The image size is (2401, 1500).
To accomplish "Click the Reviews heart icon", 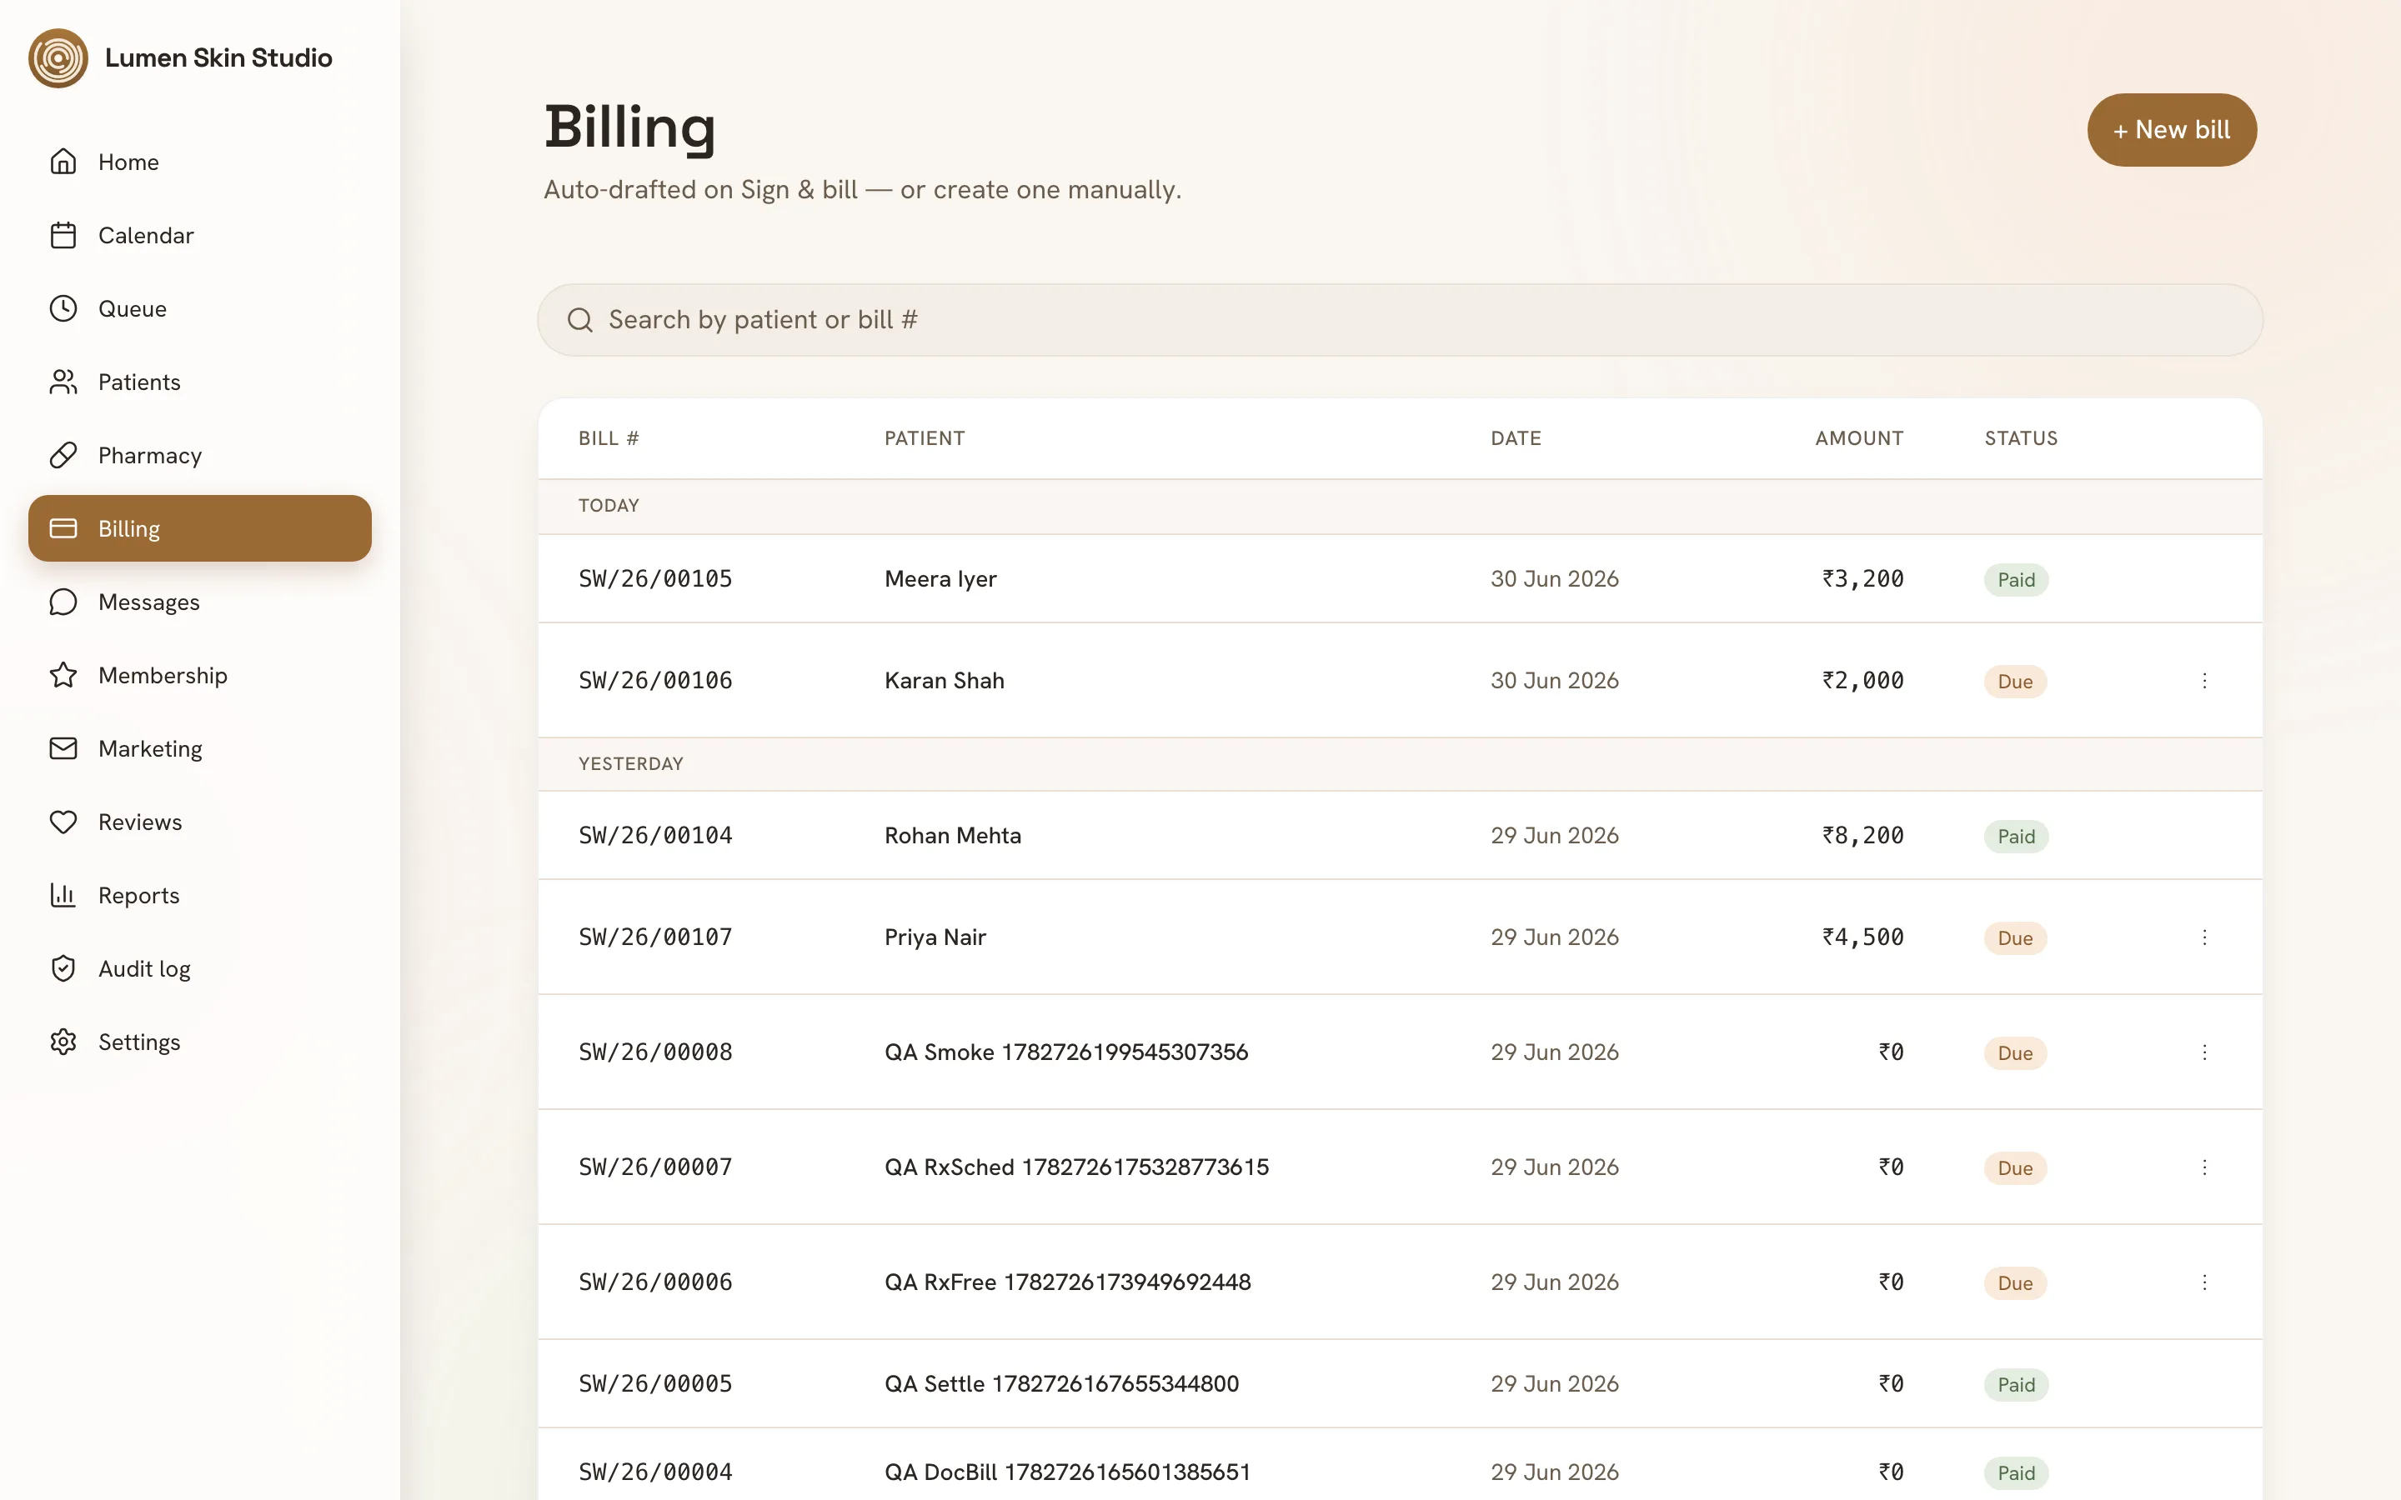I will click(x=63, y=822).
